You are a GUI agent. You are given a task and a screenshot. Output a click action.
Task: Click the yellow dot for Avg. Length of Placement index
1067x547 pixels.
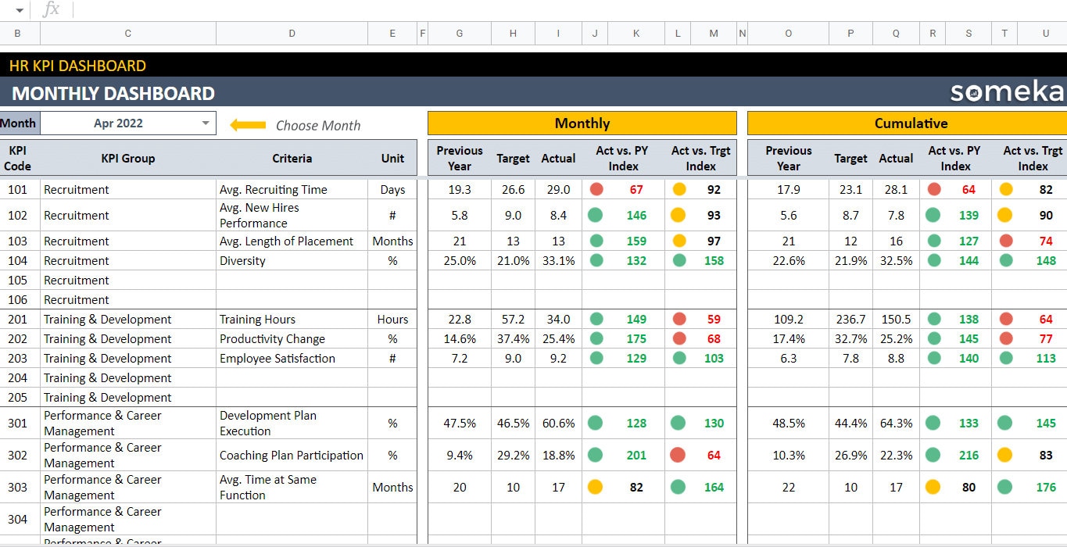(678, 241)
